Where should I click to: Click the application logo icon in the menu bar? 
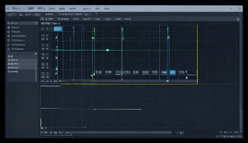tap(8, 9)
